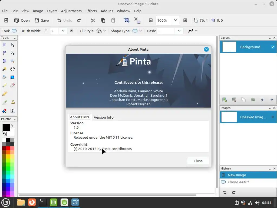Click the New image toolbar icon
The width and height of the screenshot is (277, 208).
click(6, 20)
